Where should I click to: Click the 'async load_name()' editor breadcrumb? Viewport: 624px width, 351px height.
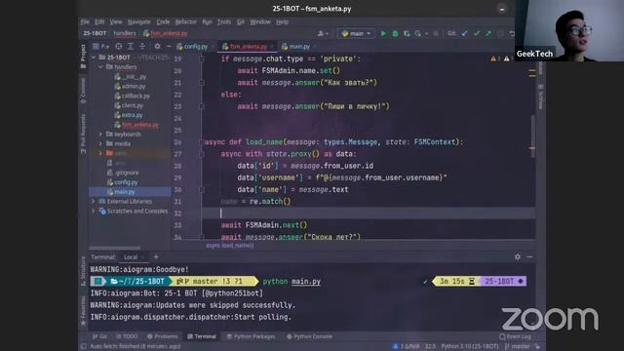point(230,246)
